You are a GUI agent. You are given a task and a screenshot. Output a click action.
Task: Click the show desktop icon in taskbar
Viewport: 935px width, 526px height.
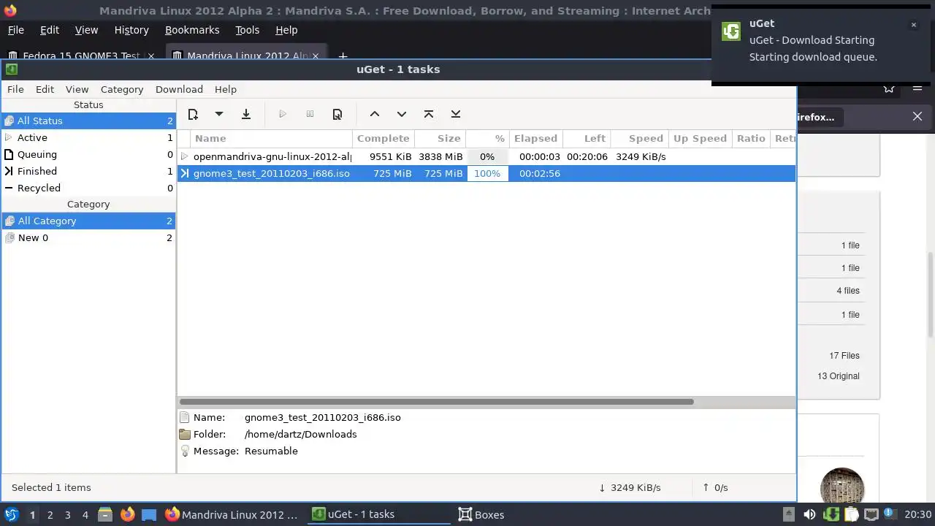point(149,514)
